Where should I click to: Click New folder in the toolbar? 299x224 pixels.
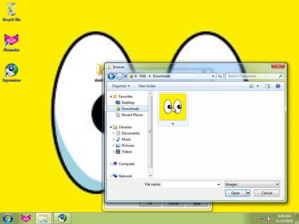pos(147,86)
